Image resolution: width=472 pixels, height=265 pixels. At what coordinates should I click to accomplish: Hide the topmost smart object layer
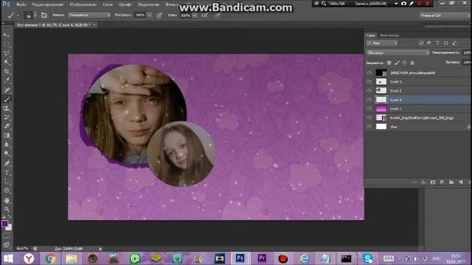tap(369, 73)
